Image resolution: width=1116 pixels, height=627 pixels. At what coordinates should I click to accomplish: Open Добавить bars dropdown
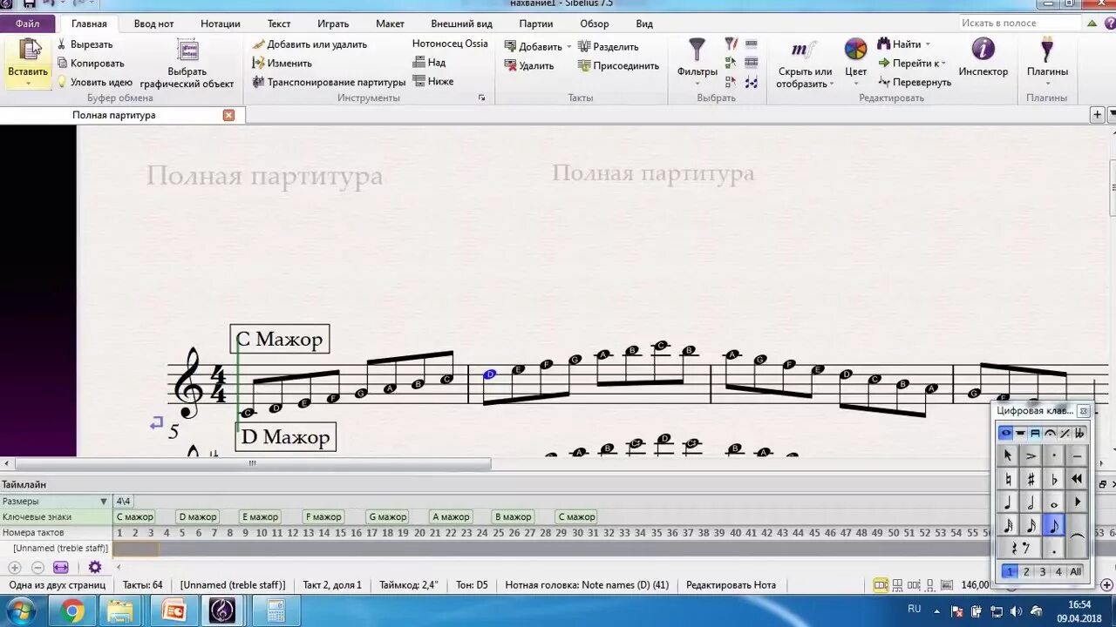(x=569, y=47)
